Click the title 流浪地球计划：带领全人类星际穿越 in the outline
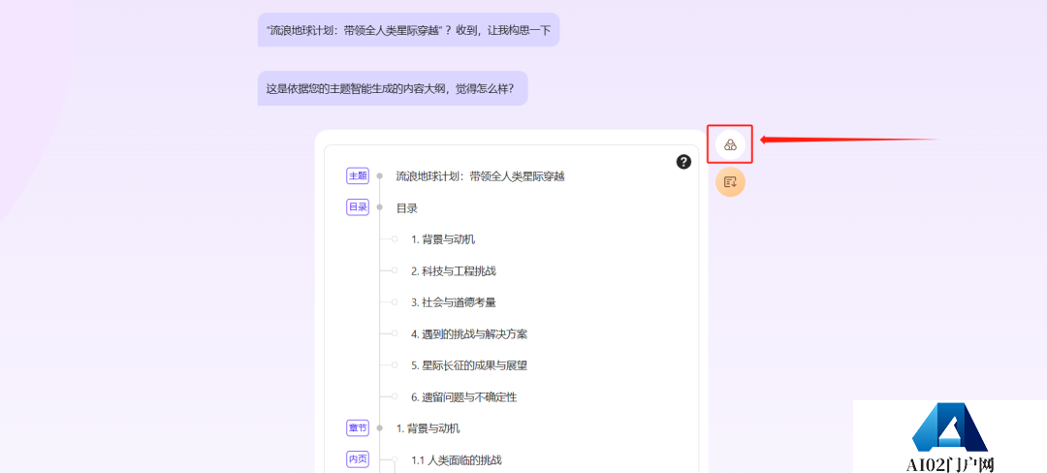 pyautogui.click(x=480, y=176)
